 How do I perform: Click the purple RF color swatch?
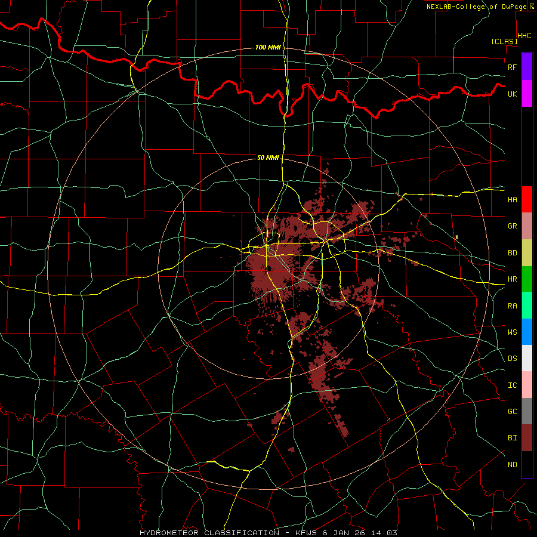coord(527,67)
